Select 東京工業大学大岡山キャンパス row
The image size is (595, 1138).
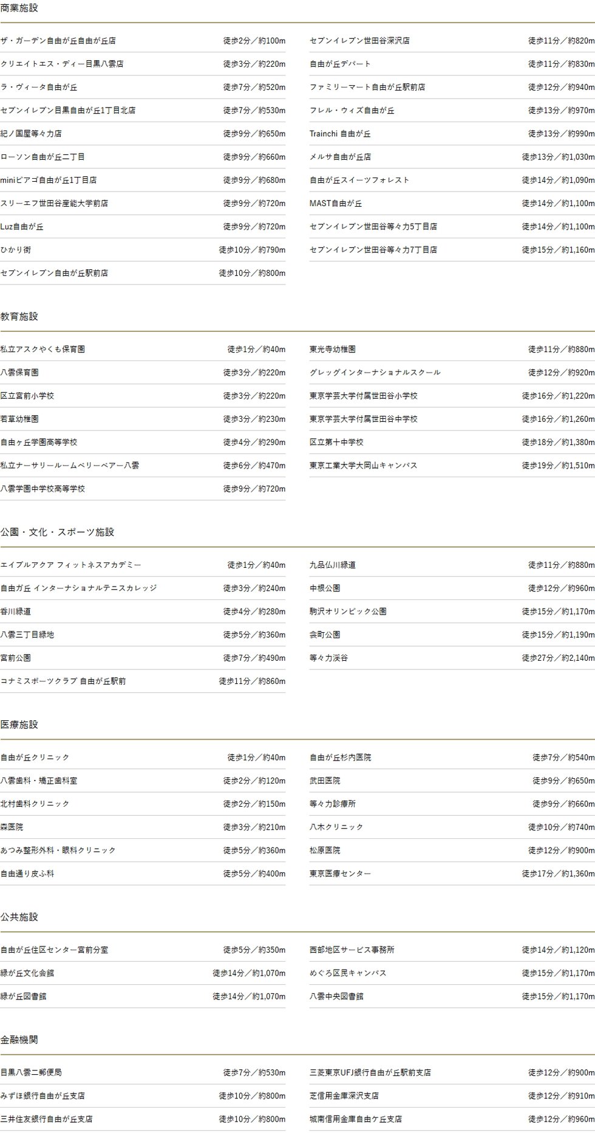(x=452, y=466)
